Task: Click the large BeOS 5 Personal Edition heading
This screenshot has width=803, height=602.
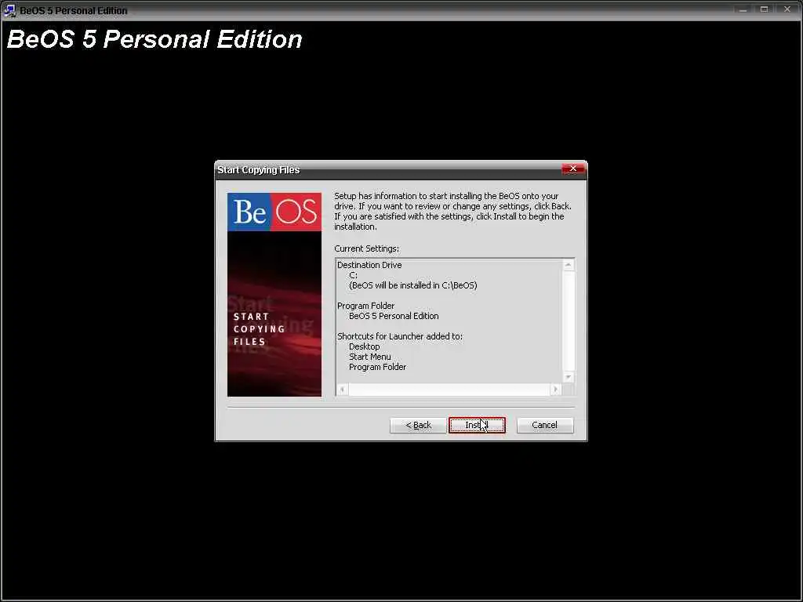Action: (x=154, y=39)
